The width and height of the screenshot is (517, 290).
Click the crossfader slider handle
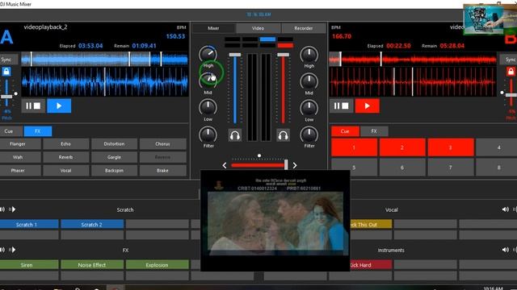pos(286,164)
